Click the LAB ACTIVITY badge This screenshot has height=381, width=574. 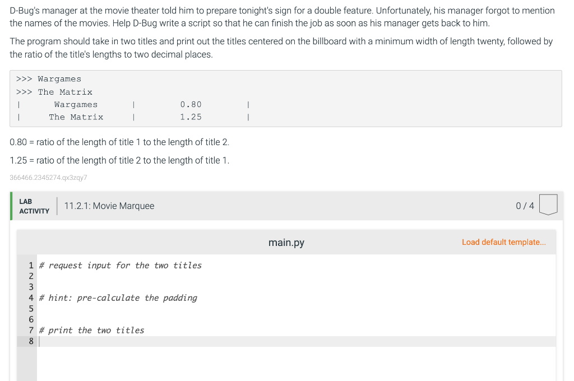pos(34,206)
